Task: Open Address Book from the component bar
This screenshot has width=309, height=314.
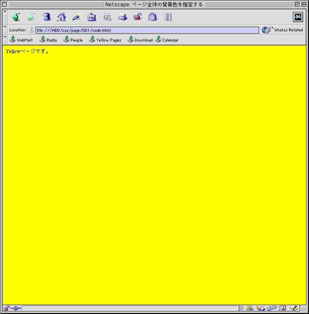Action: coord(282,308)
